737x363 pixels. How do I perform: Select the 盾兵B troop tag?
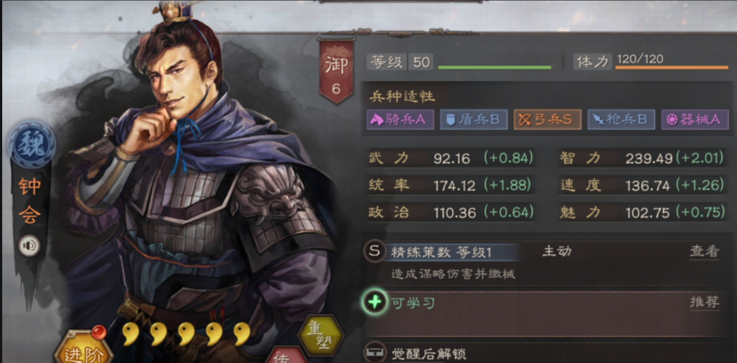click(x=474, y=120)
